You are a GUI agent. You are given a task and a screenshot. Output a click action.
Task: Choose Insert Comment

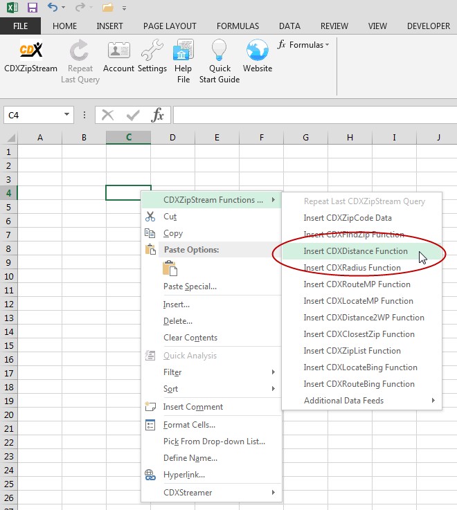click(211, 407)
